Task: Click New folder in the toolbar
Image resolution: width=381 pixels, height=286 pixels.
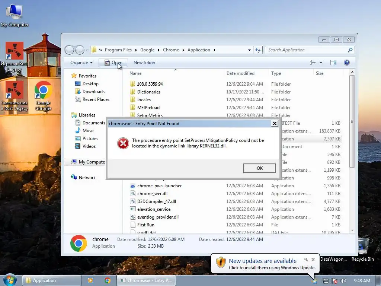Action: 144,63
